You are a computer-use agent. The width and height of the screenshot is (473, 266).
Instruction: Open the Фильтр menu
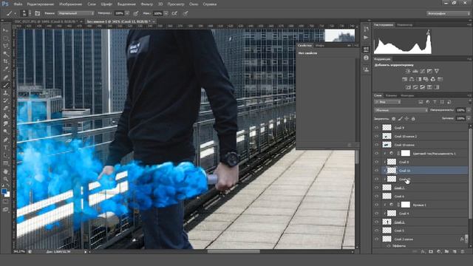coord(147,4)
